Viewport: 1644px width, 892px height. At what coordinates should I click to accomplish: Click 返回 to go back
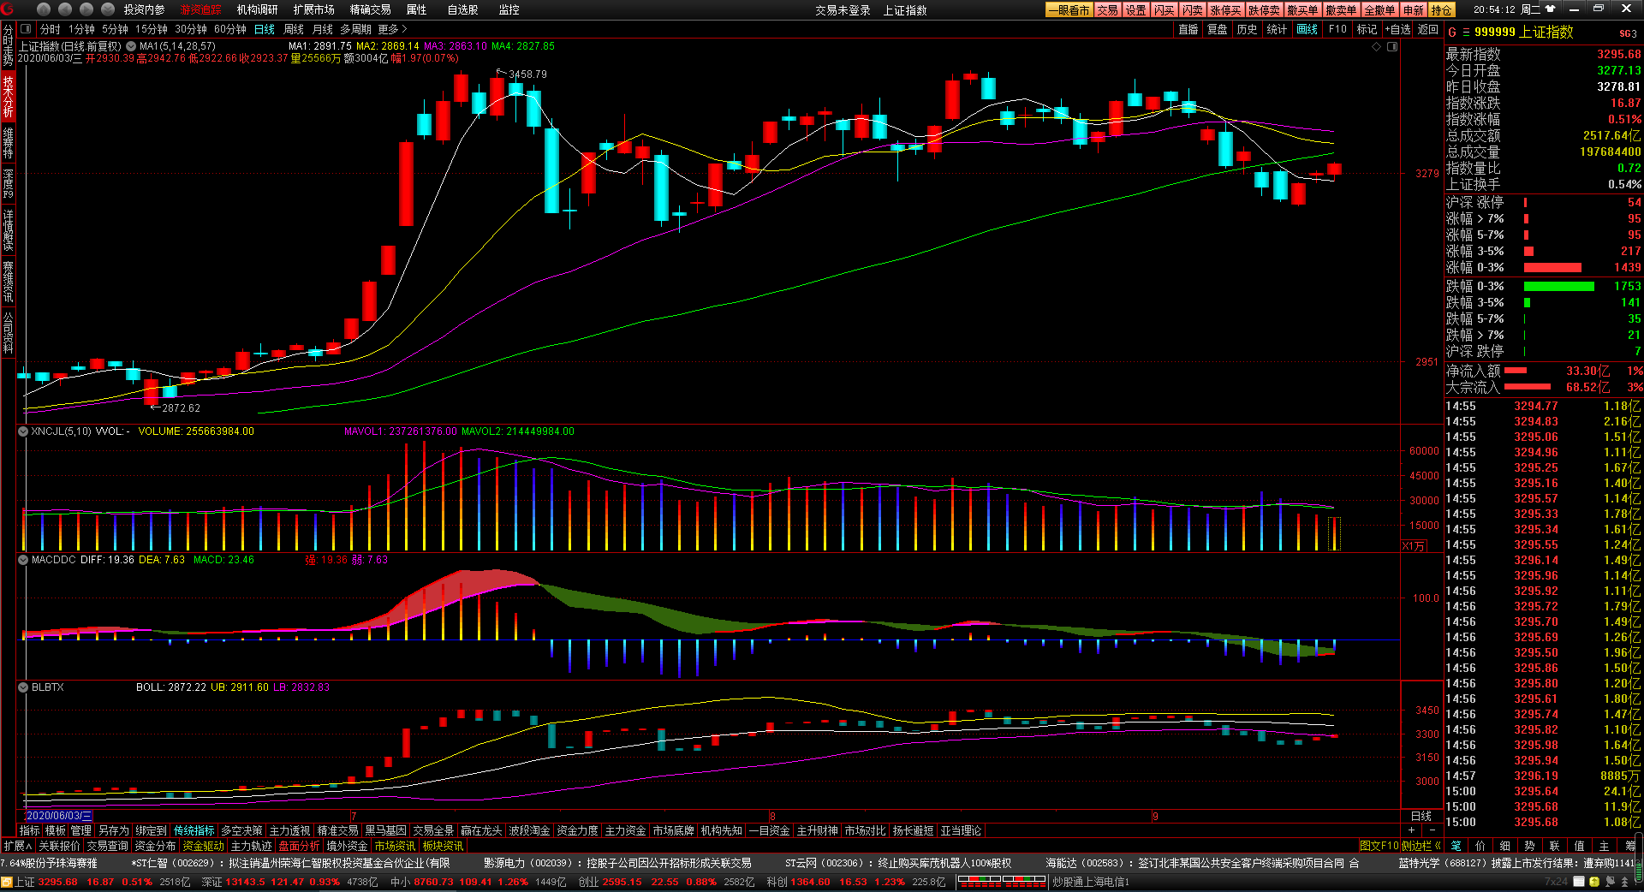pos(1428,29)
